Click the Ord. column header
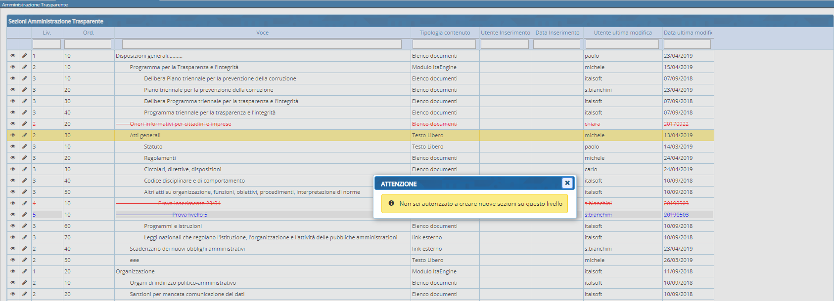Image resolution: width=834 pixels, height=301 pixels. (88, 33)
